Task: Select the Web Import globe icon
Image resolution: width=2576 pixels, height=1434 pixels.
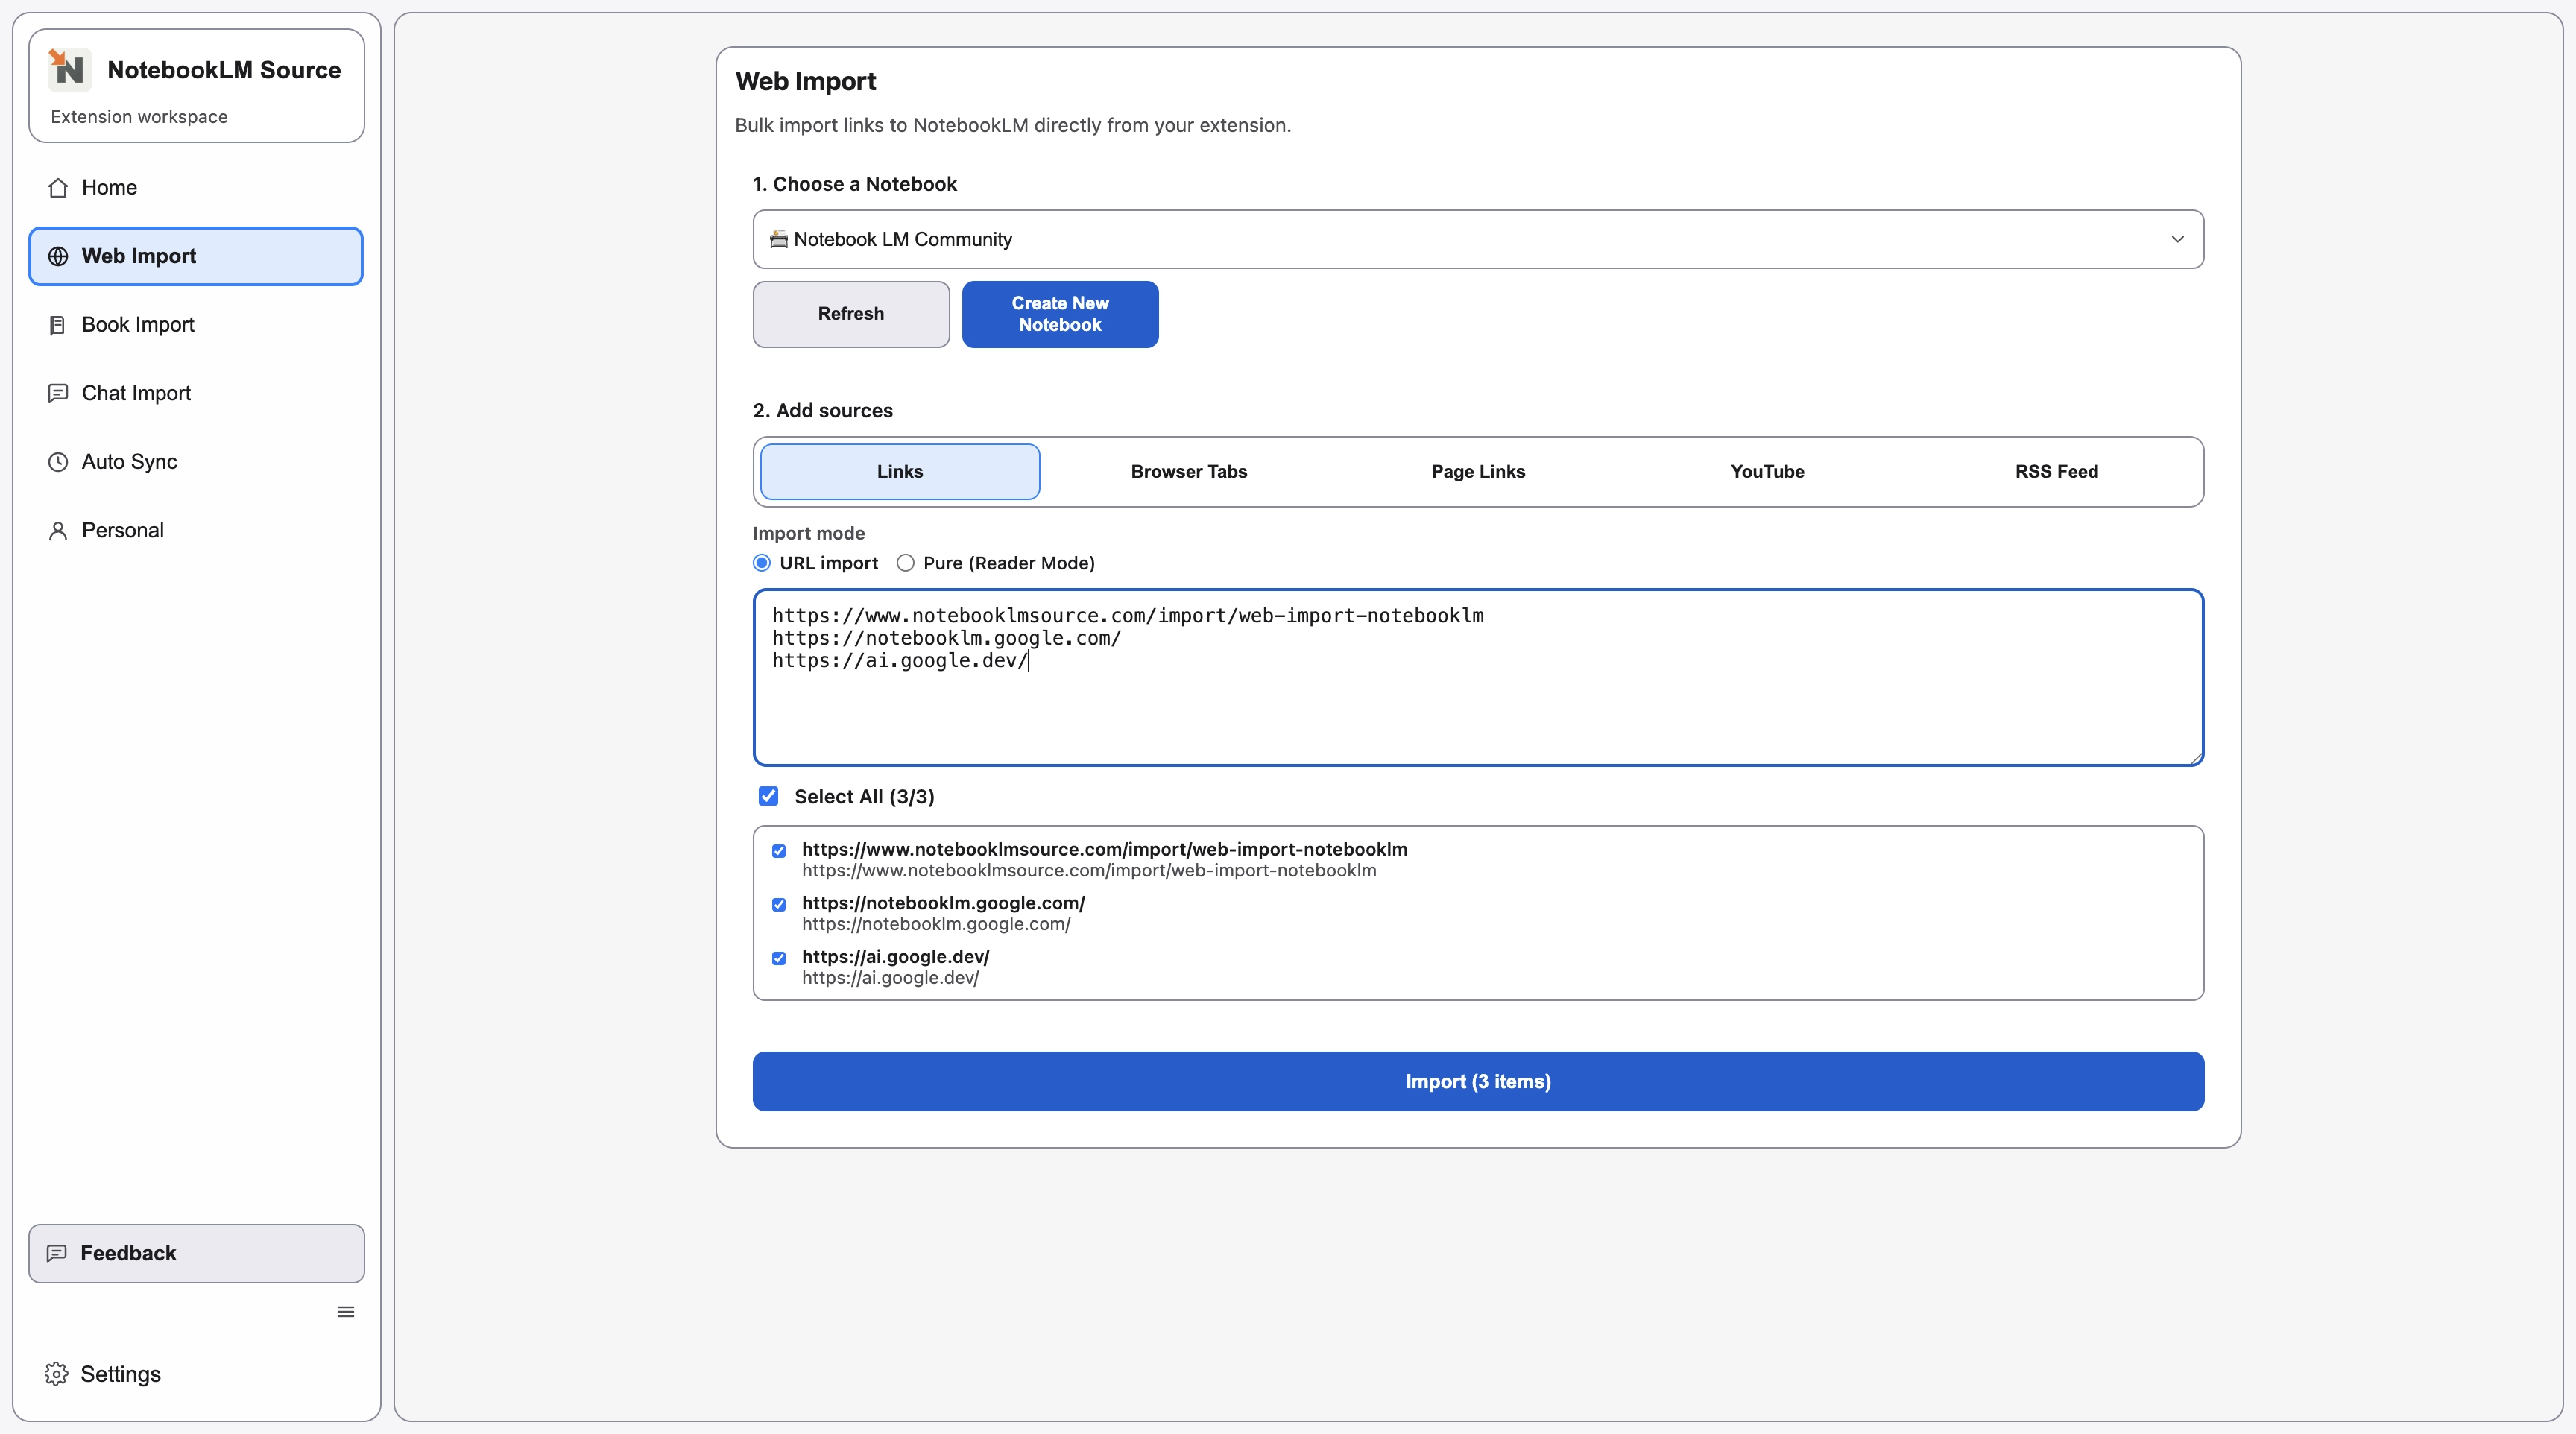Action: tap(58, 256)
